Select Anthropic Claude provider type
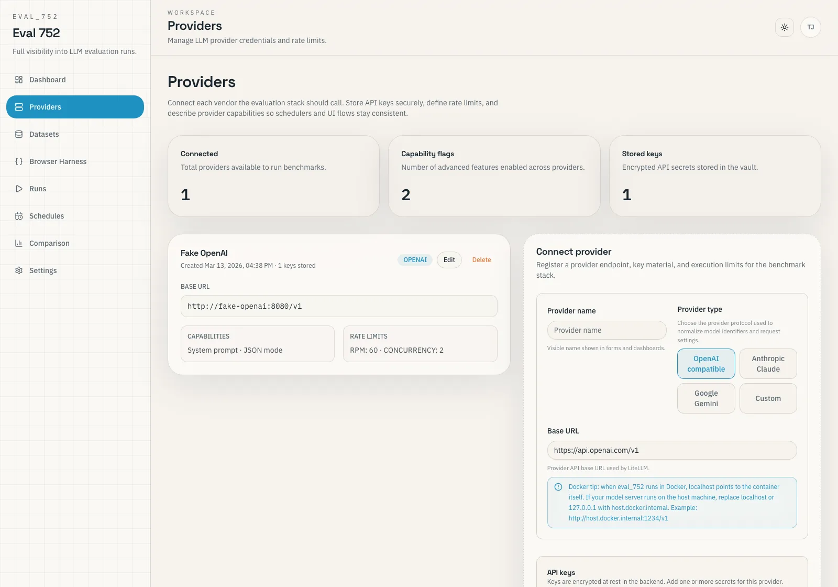This screenshot has width=838, height=587. [768, 364]
